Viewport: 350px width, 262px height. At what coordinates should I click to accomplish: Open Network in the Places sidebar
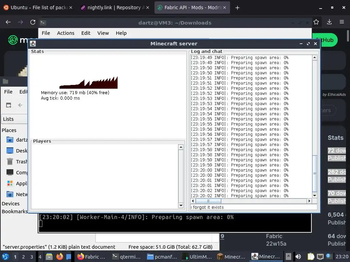pyautogui.click(x=17, y=194)
